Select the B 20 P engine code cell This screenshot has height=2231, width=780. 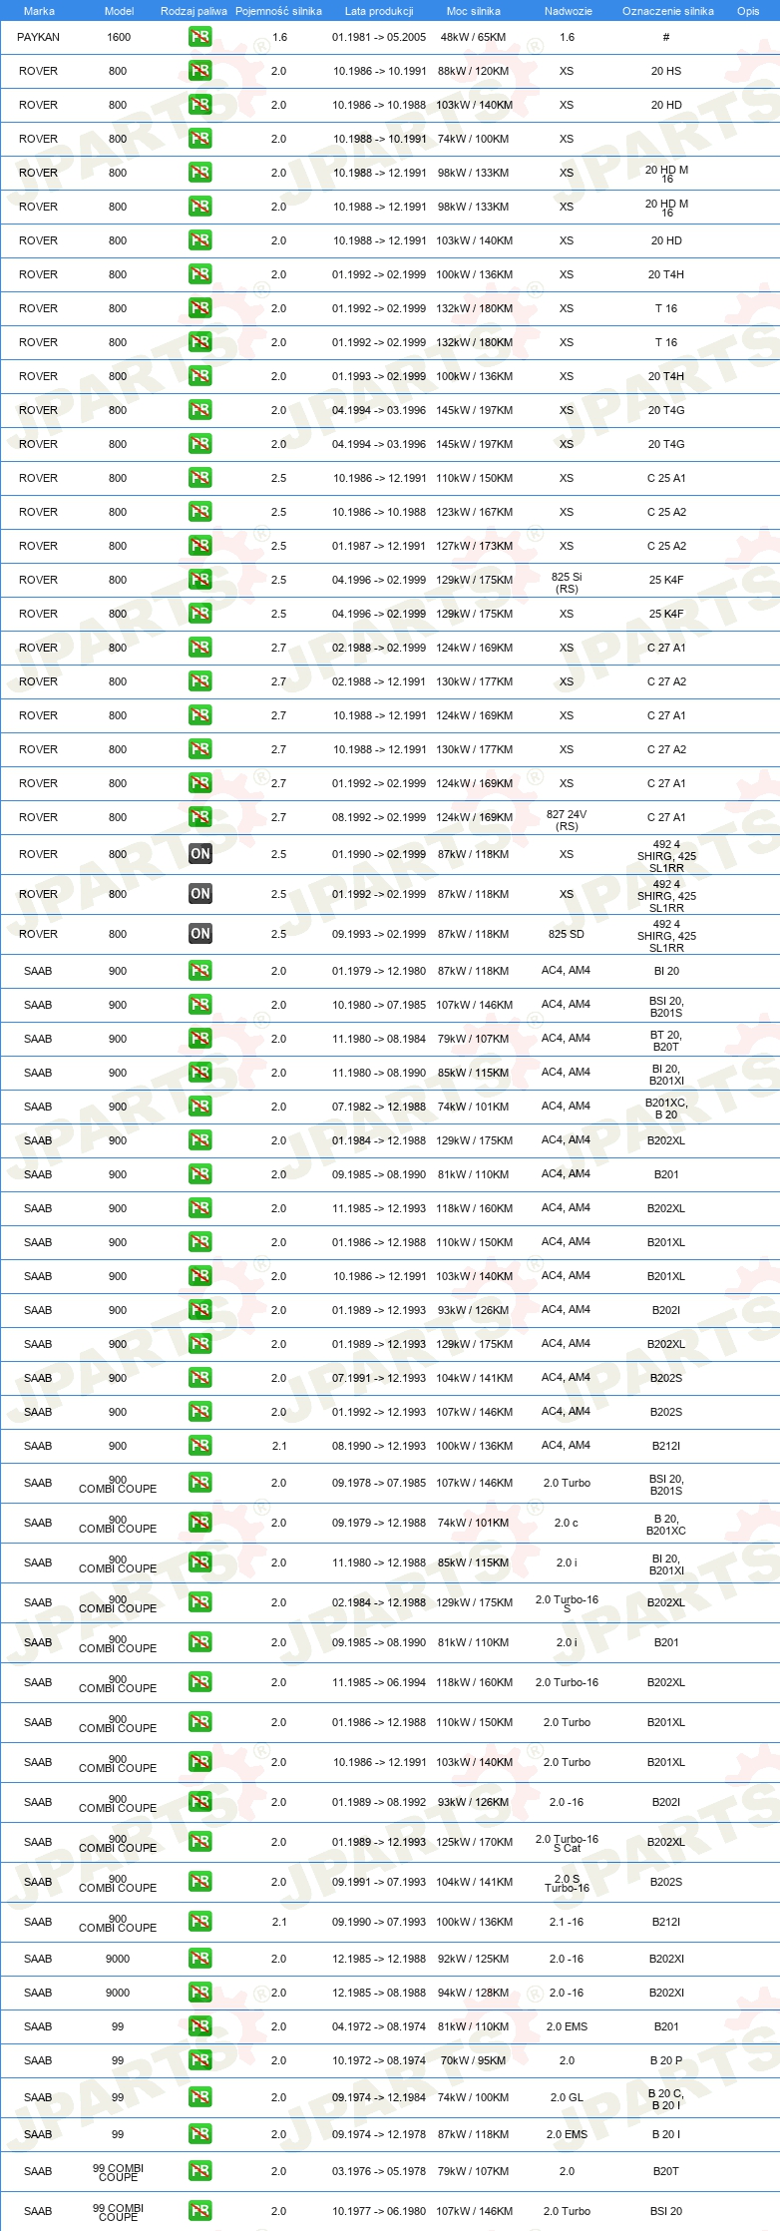(x=666, y=2060)
